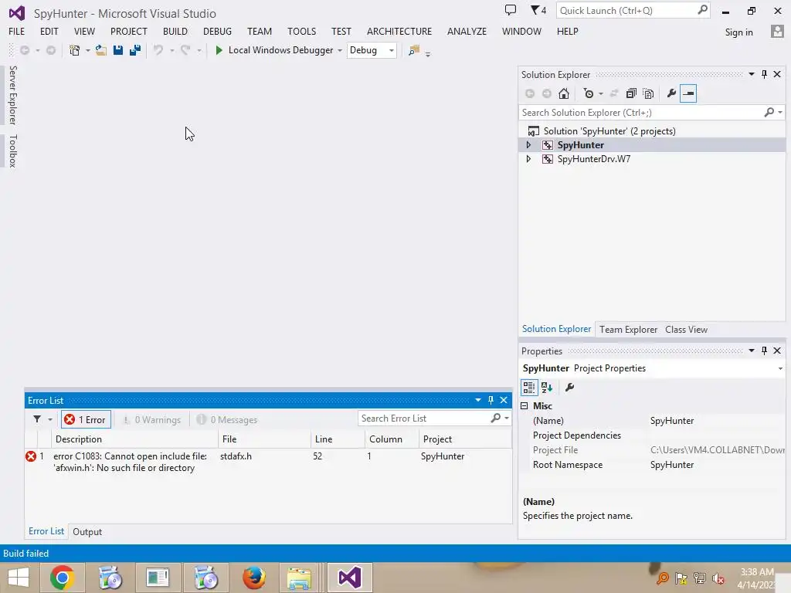Sort errors by the Description column header
Screen dimensions: 791x593
[x=134, y=439]
